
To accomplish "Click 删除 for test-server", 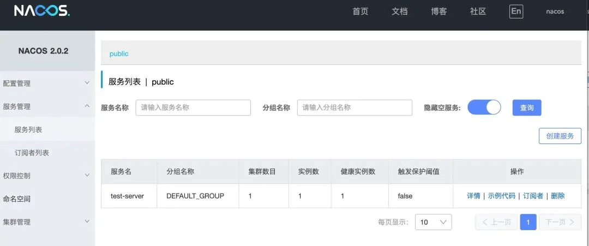I will 557,196.
